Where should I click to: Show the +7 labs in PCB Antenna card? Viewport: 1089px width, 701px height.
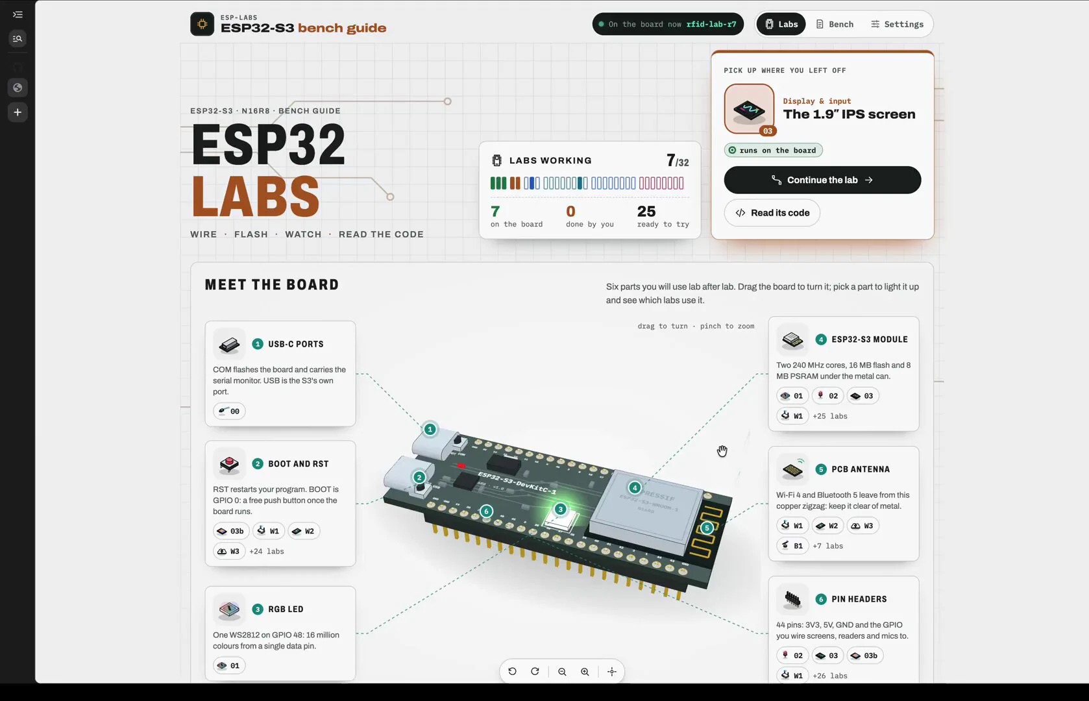pos(828,546)
